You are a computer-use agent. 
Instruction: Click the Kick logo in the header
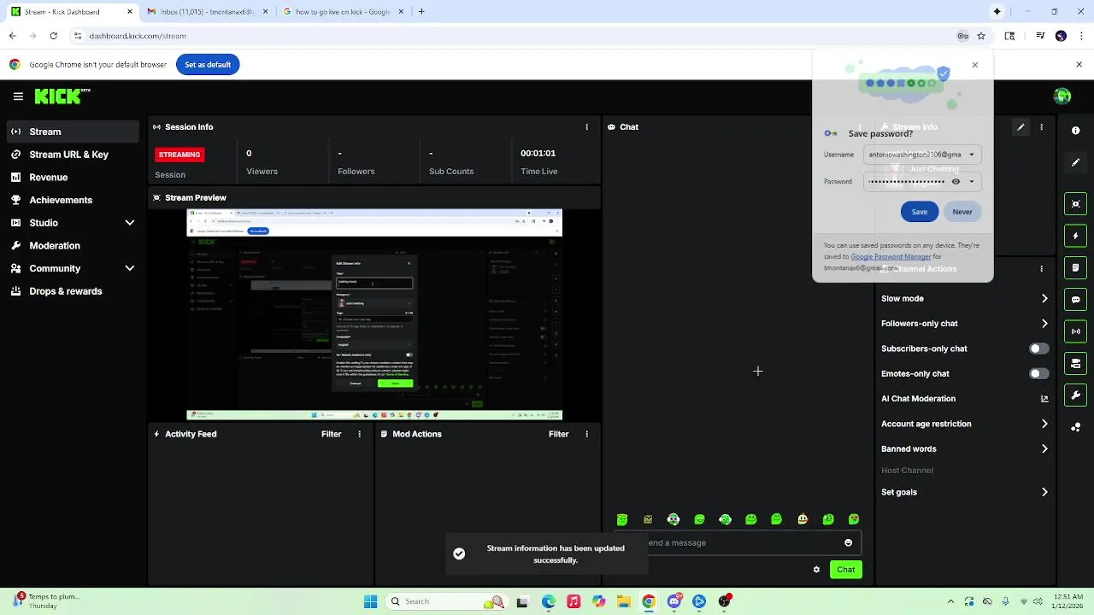coord(62,97)
